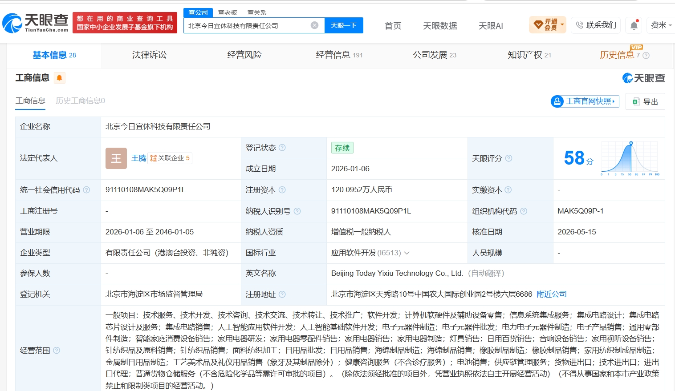Click the 导出 export button
Image resolution: width=675 pixels, height=391 pixels.
[x=645, y=101]
